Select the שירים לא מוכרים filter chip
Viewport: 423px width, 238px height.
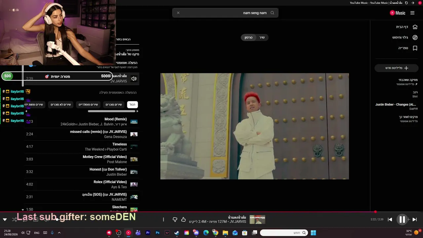pos(61,105)
